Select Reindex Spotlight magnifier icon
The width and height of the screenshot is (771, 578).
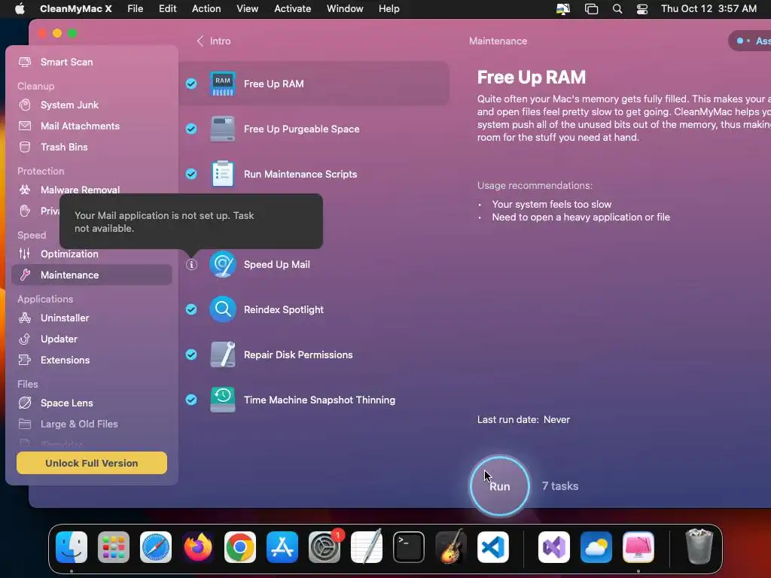(223, 309)
